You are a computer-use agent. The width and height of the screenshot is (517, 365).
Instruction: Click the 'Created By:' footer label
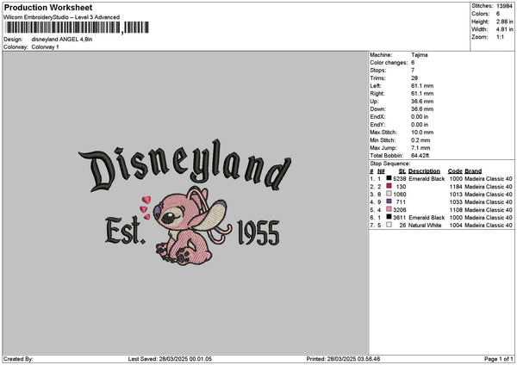point(18,359)
